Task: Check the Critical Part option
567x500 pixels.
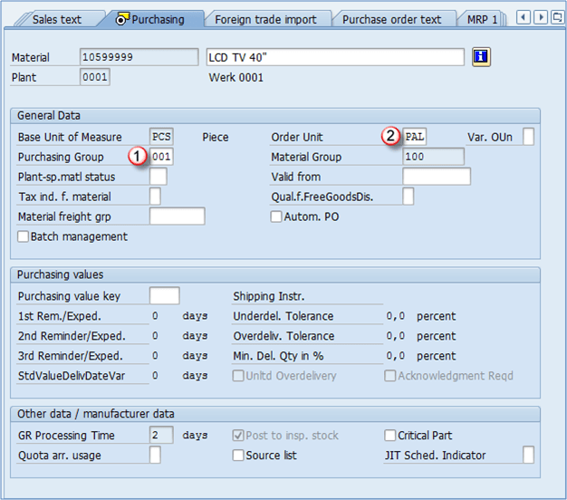Action: (x=390, y=436)
